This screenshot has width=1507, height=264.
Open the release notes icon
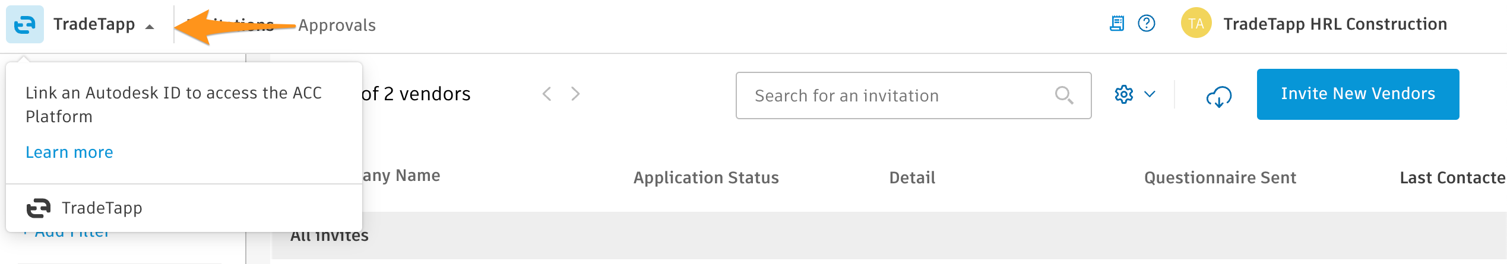click(1117, 24)
